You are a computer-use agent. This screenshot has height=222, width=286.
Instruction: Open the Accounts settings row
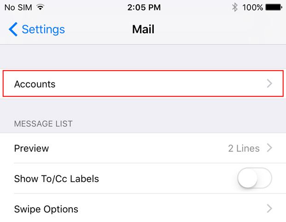[143, 83]
